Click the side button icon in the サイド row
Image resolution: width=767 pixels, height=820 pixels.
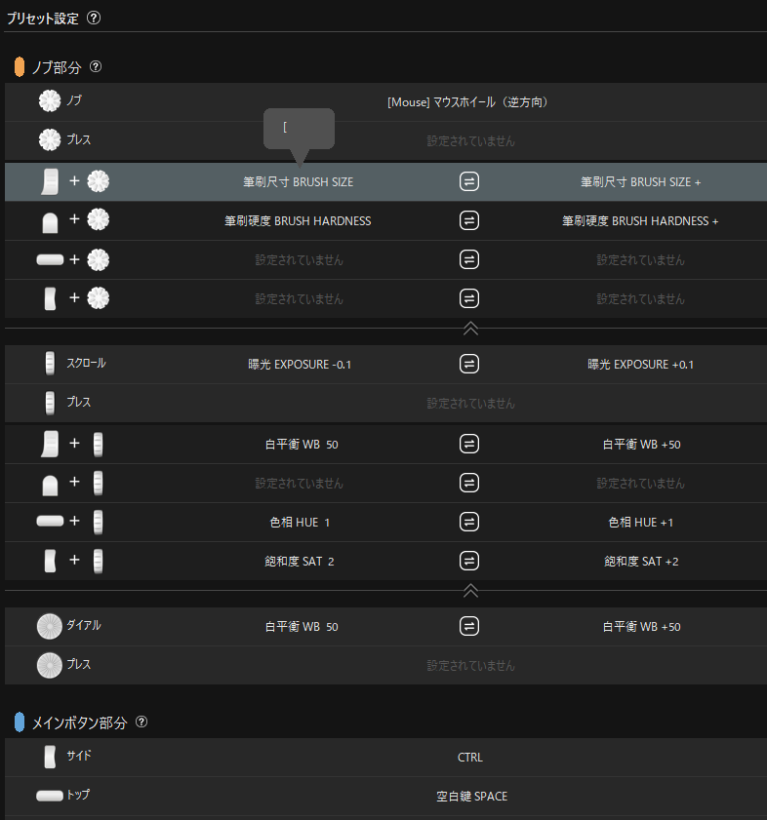click(x=50, y=757)
